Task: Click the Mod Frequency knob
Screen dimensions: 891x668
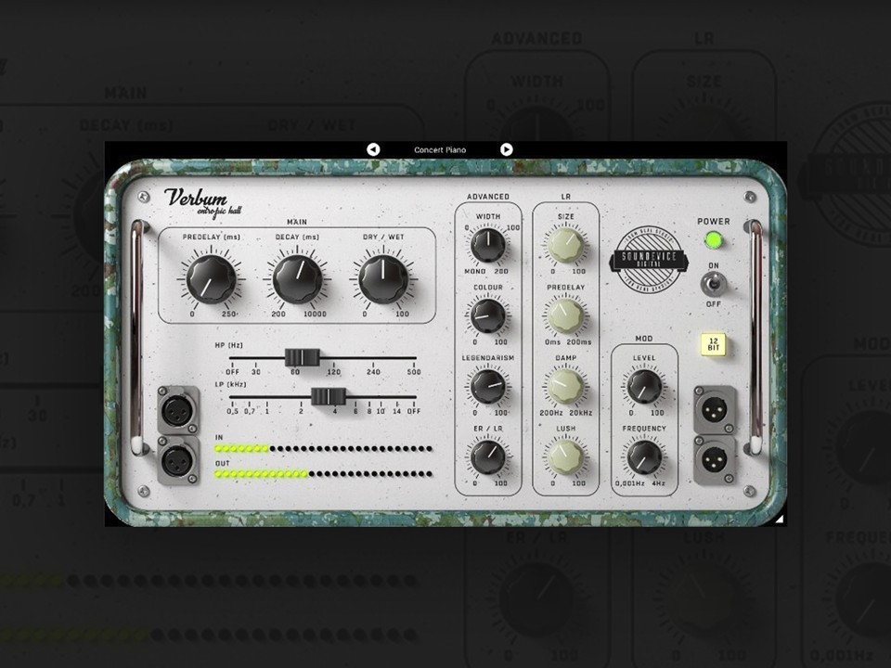Action: pyautogui.click(x=644, y=457)
